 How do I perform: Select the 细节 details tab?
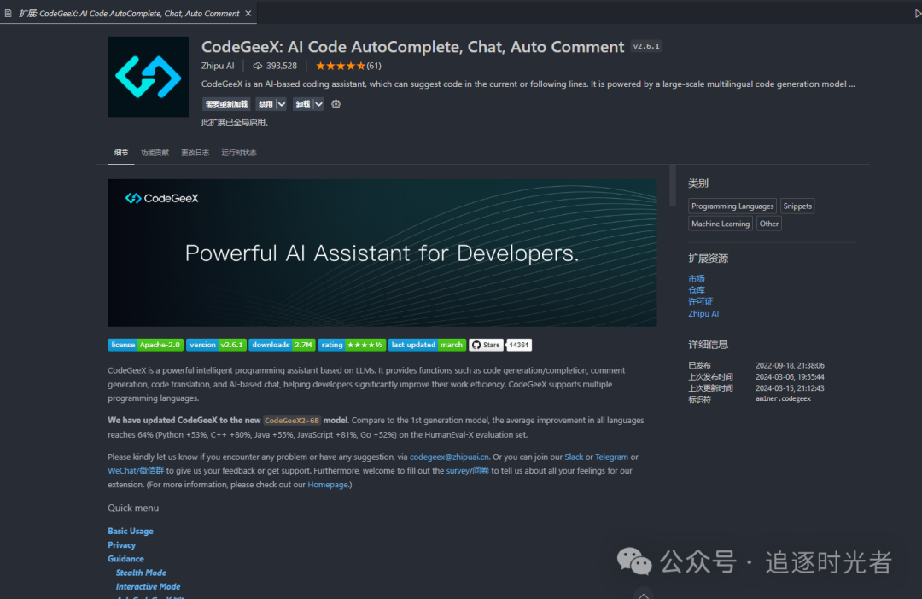point(121,153)
